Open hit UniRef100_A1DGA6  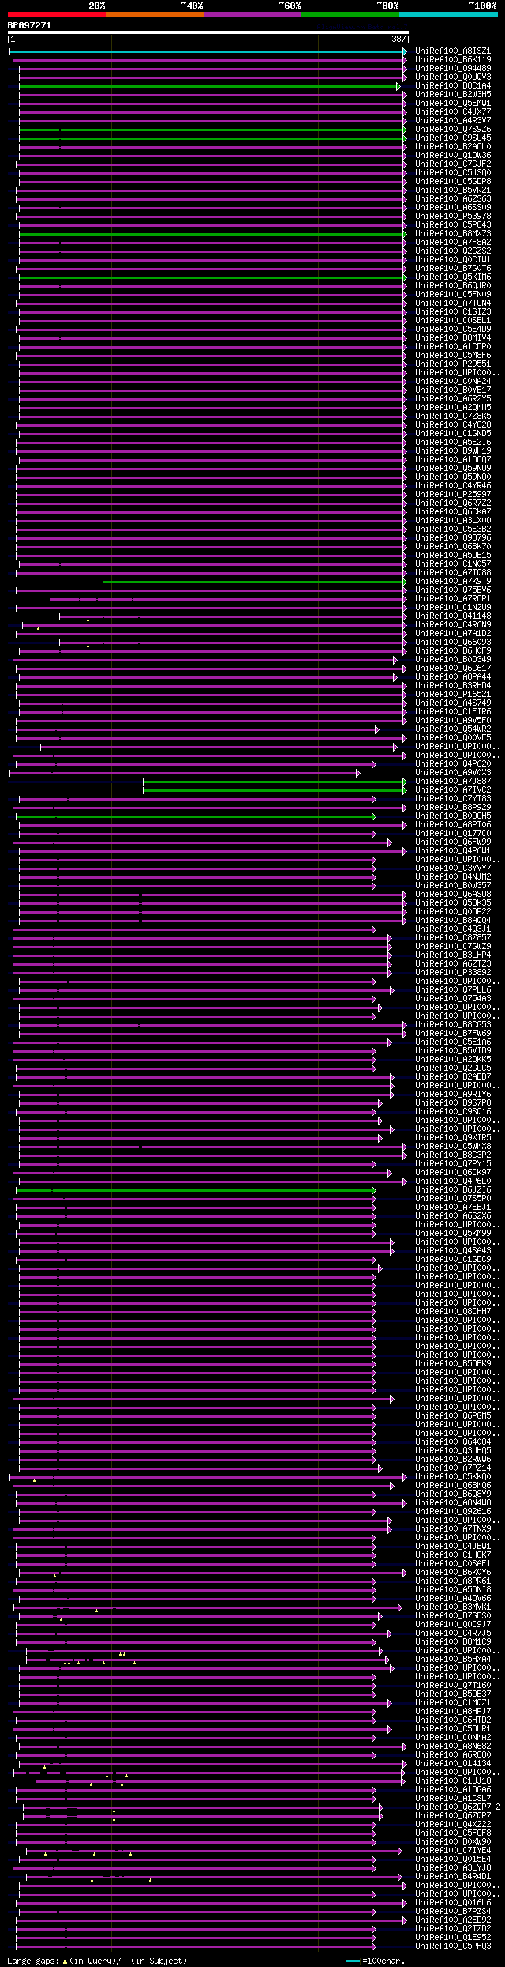point(453,1790)
